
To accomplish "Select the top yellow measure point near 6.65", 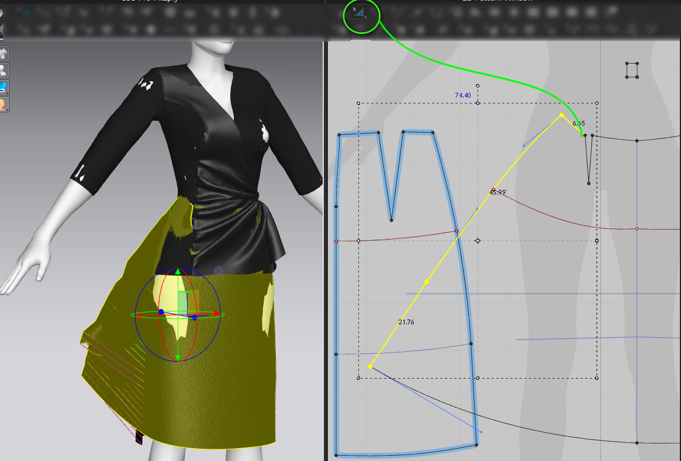I will tap(562, 115).
